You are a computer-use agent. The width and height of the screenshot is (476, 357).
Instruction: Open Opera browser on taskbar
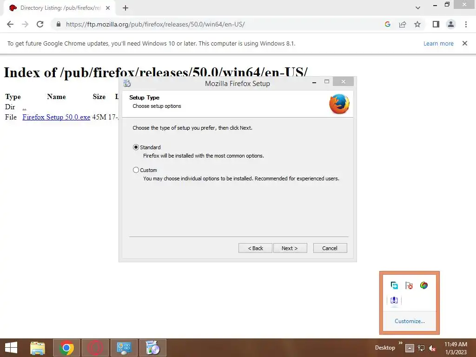[95, 348]
